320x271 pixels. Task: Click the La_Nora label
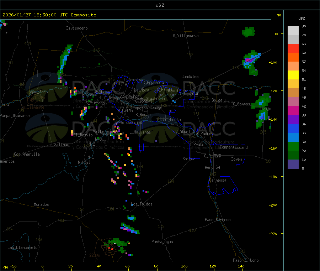point(142,90)
